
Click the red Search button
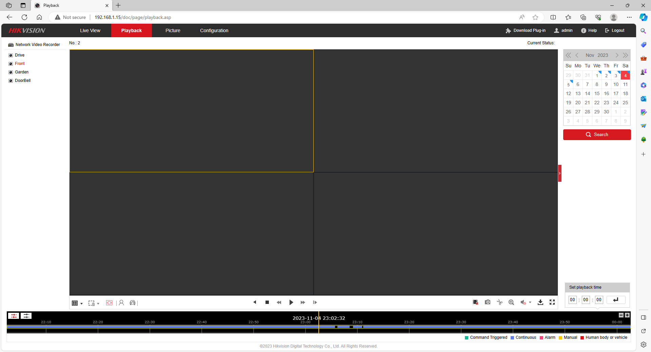(x=597, y=135)
